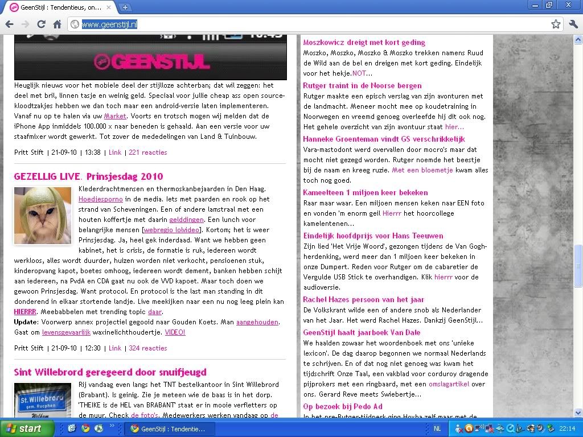Open Hanneke Groenteman vindt GS verschrikkelijk headline
The image size is (583, 437).
[x=384, y=139]
